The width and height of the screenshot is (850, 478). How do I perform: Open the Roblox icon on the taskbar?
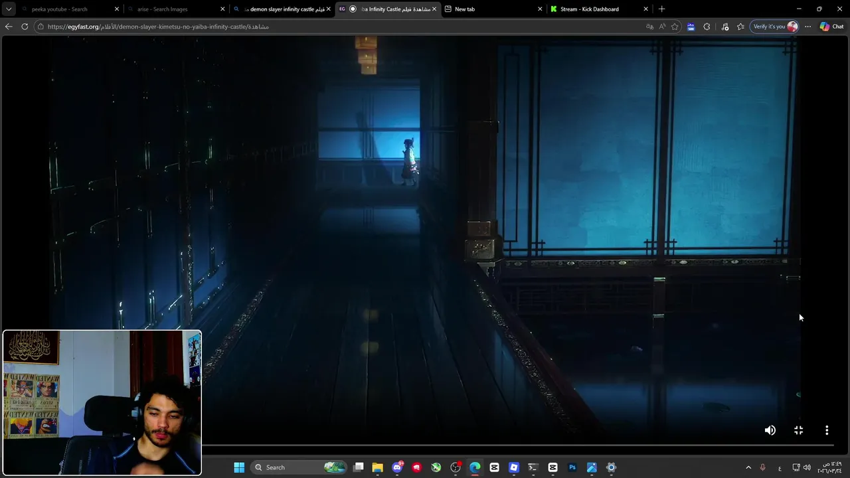(x=513, y=467)
